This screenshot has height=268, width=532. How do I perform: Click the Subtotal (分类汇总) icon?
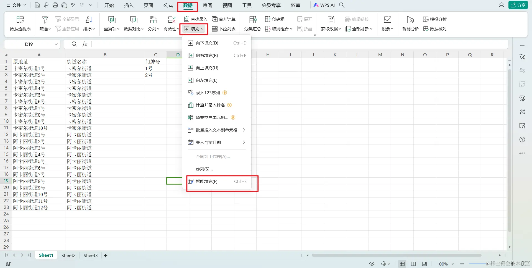coord(253,20)
